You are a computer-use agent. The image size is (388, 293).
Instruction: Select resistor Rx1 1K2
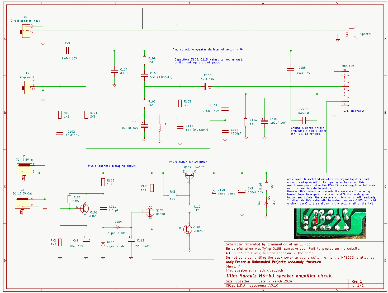coord(60,115)
